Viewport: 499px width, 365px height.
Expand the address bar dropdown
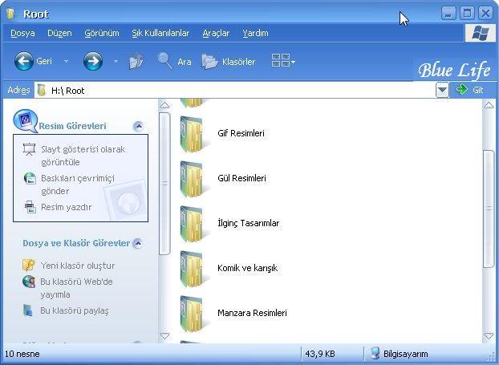tap(442, 91)
